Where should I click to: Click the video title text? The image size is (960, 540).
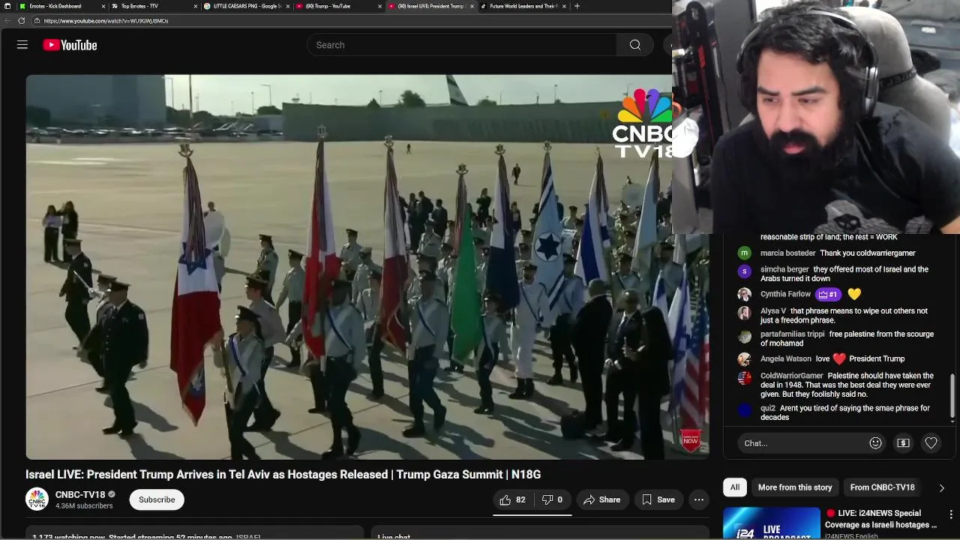tap(283, 475)
